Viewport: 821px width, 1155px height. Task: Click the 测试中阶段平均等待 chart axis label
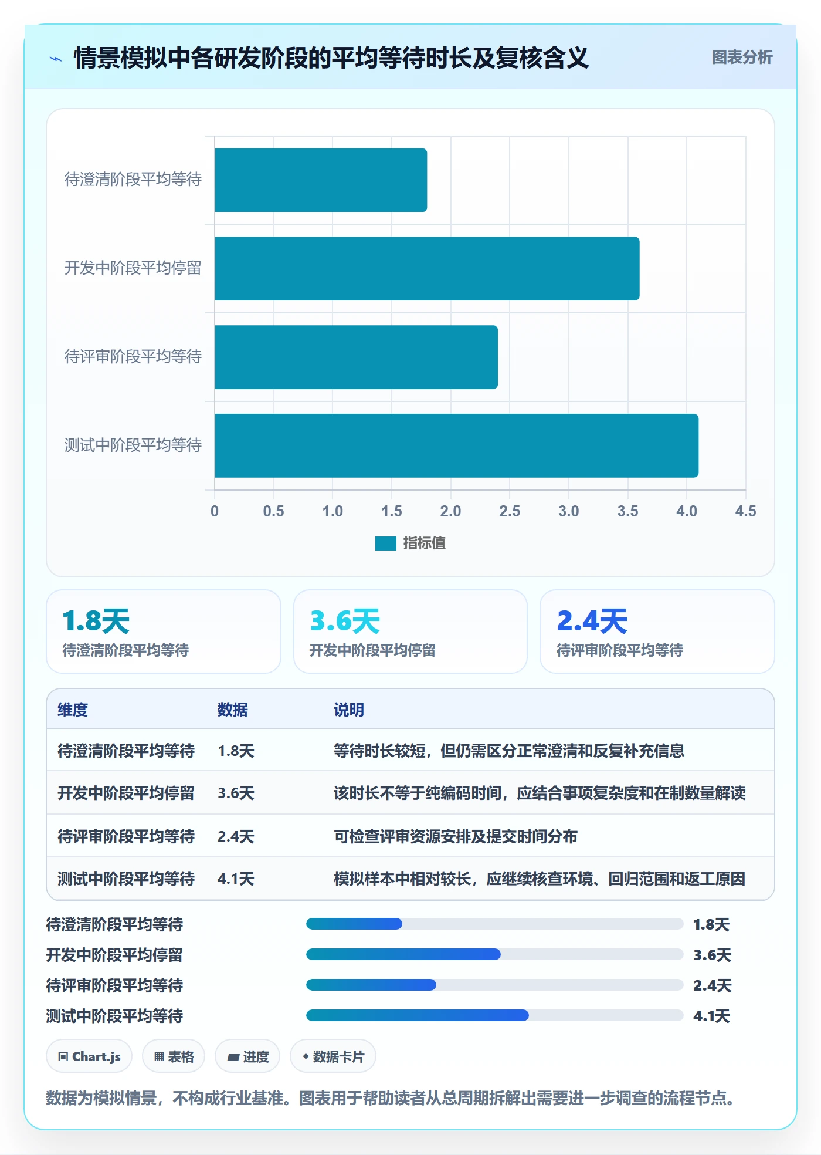(133, 445)
